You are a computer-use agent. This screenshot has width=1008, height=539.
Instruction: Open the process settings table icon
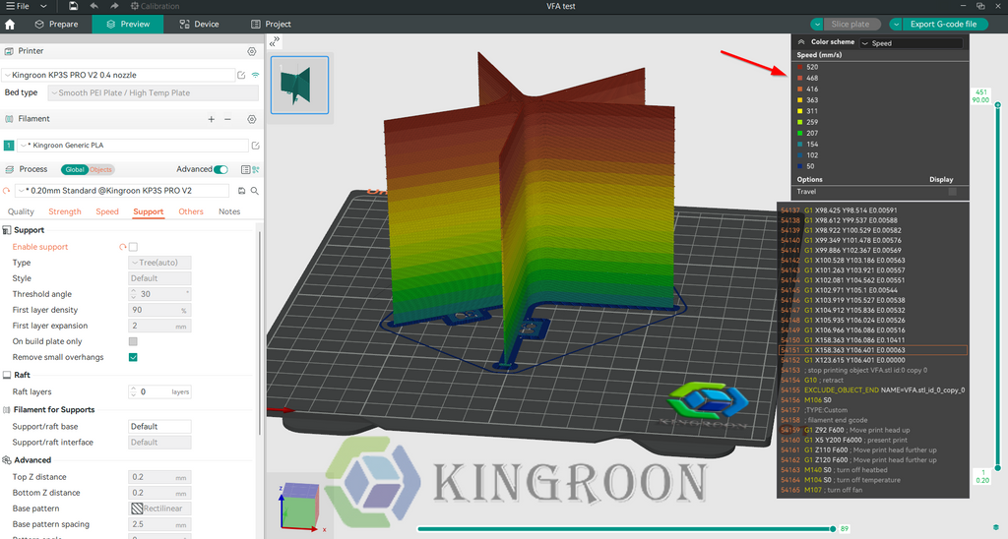tap(245, 169)
